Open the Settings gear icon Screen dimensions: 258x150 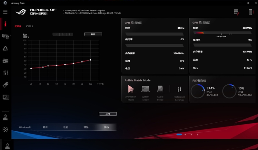click(x=5, y=129)
